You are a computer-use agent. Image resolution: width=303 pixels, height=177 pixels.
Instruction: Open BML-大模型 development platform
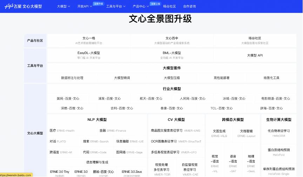pos(172,55)
